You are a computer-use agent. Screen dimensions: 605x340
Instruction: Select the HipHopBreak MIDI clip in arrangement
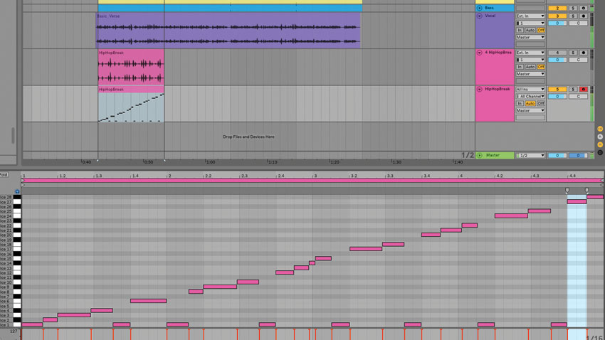[131, 104]
